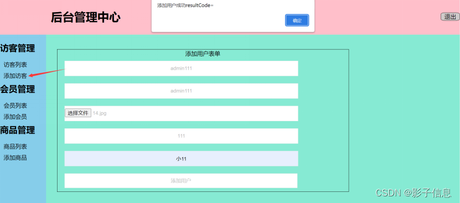The height and width of the screenshot is (203, 460).
Task: Open the 添加商品 link
Action: click(x=15, y=158)
